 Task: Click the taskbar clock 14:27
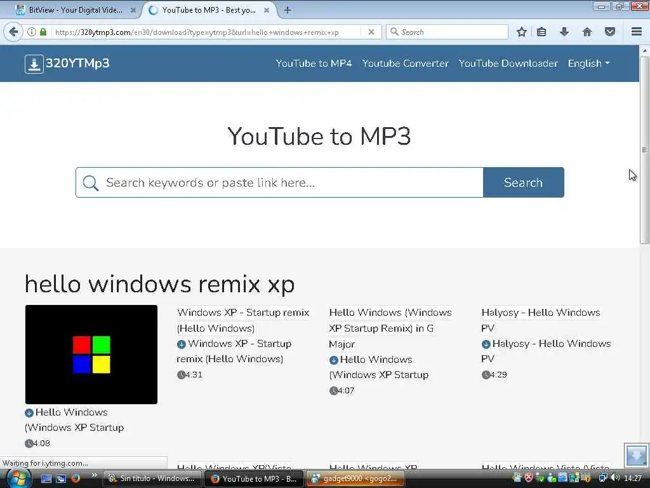pos(633,478)
